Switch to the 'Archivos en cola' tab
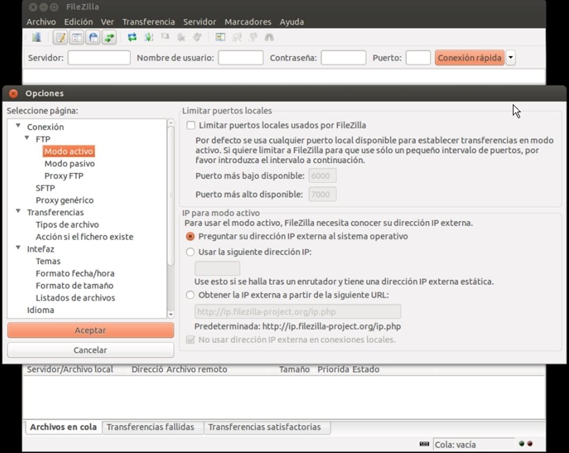The width and height of the screenshot is (569, 453). tap(64, 427)
